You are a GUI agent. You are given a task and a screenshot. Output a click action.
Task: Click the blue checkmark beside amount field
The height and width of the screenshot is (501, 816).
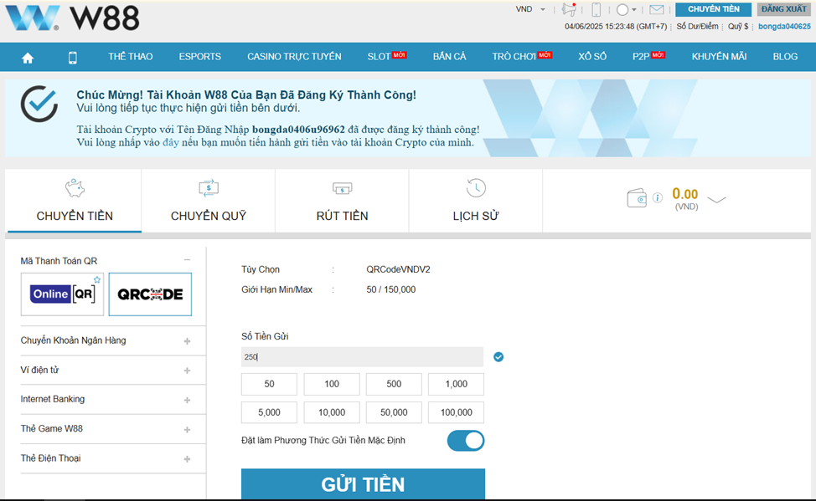(498, 357)
